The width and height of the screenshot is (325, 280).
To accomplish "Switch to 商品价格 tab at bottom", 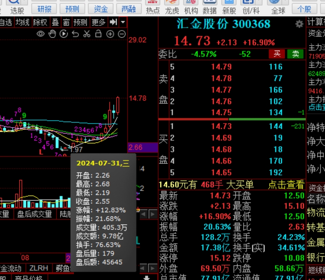I will 29,277.
